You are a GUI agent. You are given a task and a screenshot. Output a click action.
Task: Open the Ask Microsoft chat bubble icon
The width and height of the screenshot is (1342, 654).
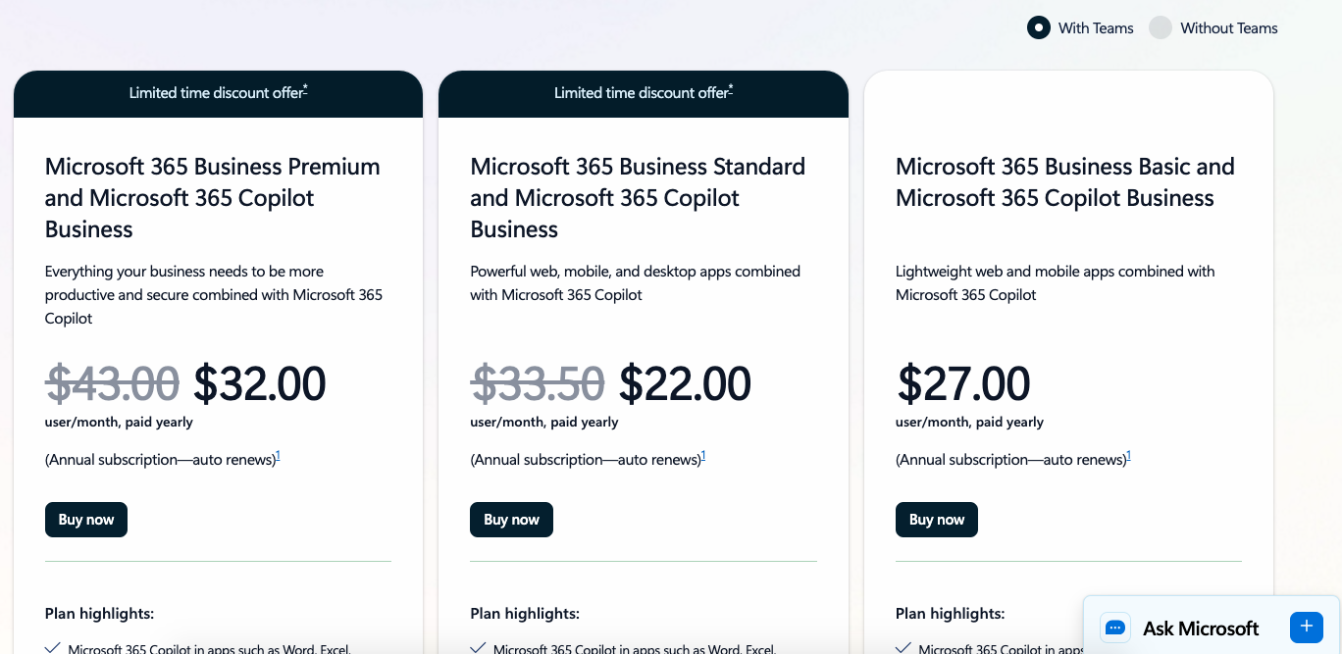pyautogui.click(x=1114, y=628)
